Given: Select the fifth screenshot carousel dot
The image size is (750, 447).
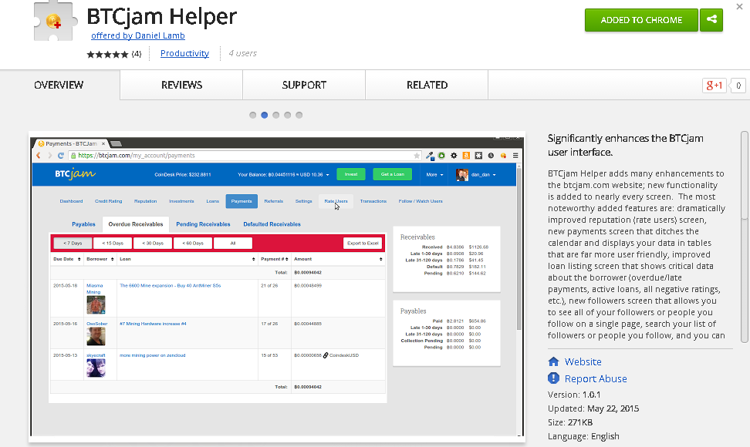Looking at the screenshot, I should pos(299,115).
